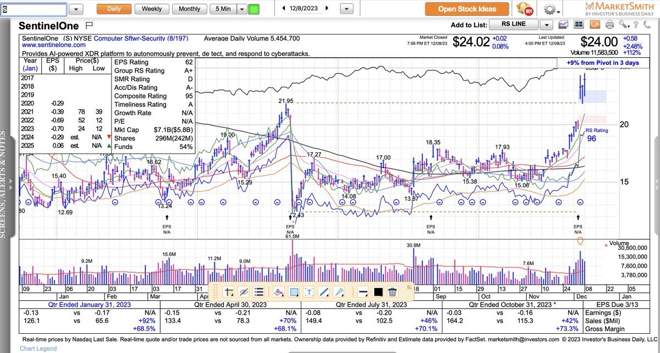
Task: Expand the Add to List dropdown arrow
Action: 546,24
